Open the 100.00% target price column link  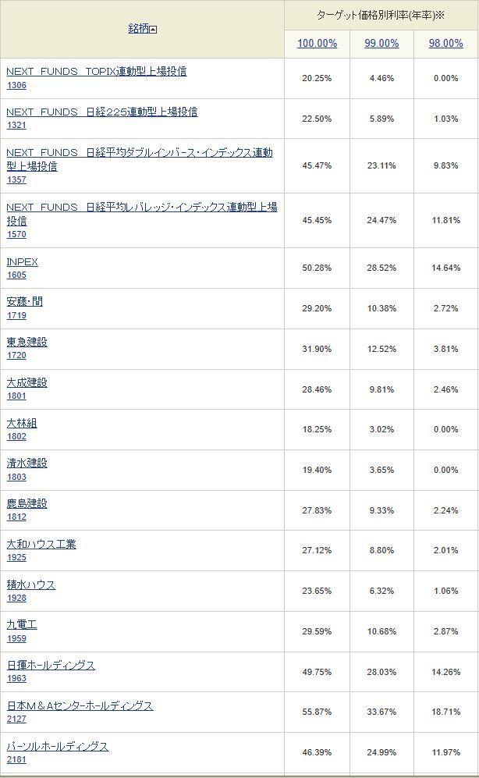point(317,43)
